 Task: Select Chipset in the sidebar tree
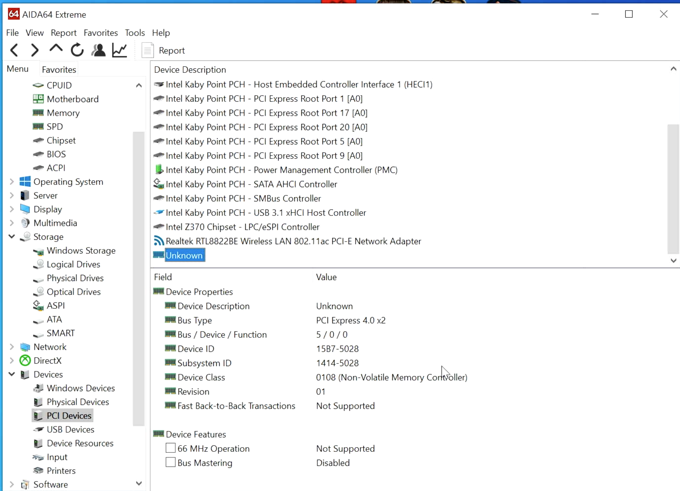(x=61, y=140)
